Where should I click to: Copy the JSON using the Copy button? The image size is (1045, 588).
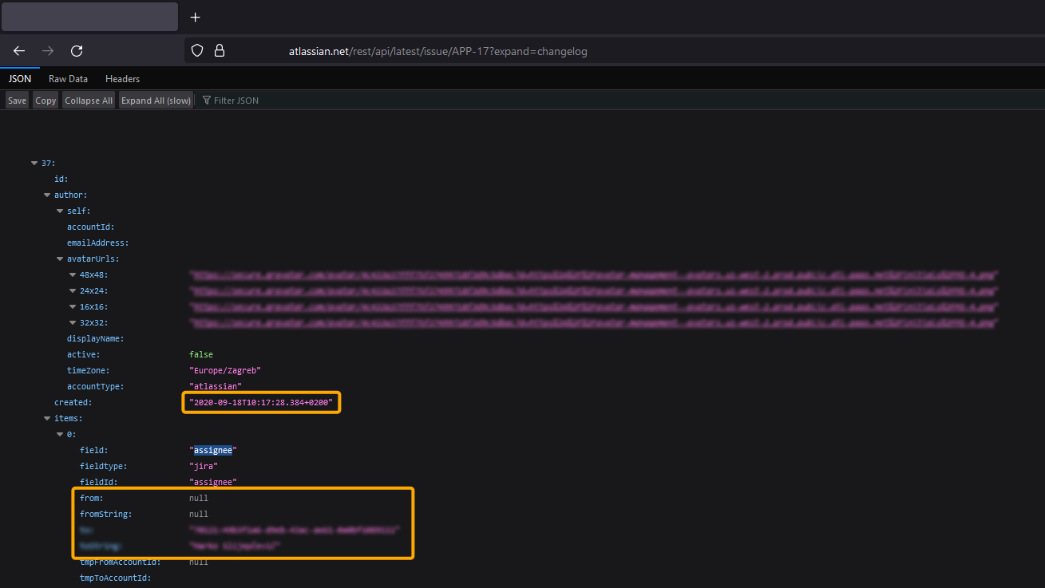[x=45, y=100]
